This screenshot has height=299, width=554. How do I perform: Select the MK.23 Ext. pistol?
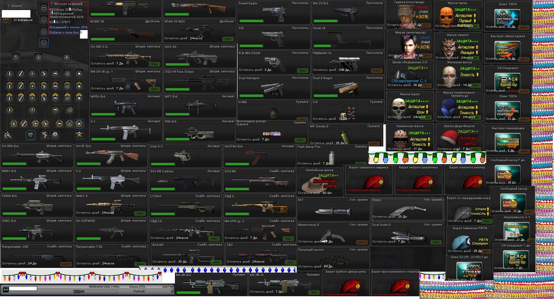348,12
